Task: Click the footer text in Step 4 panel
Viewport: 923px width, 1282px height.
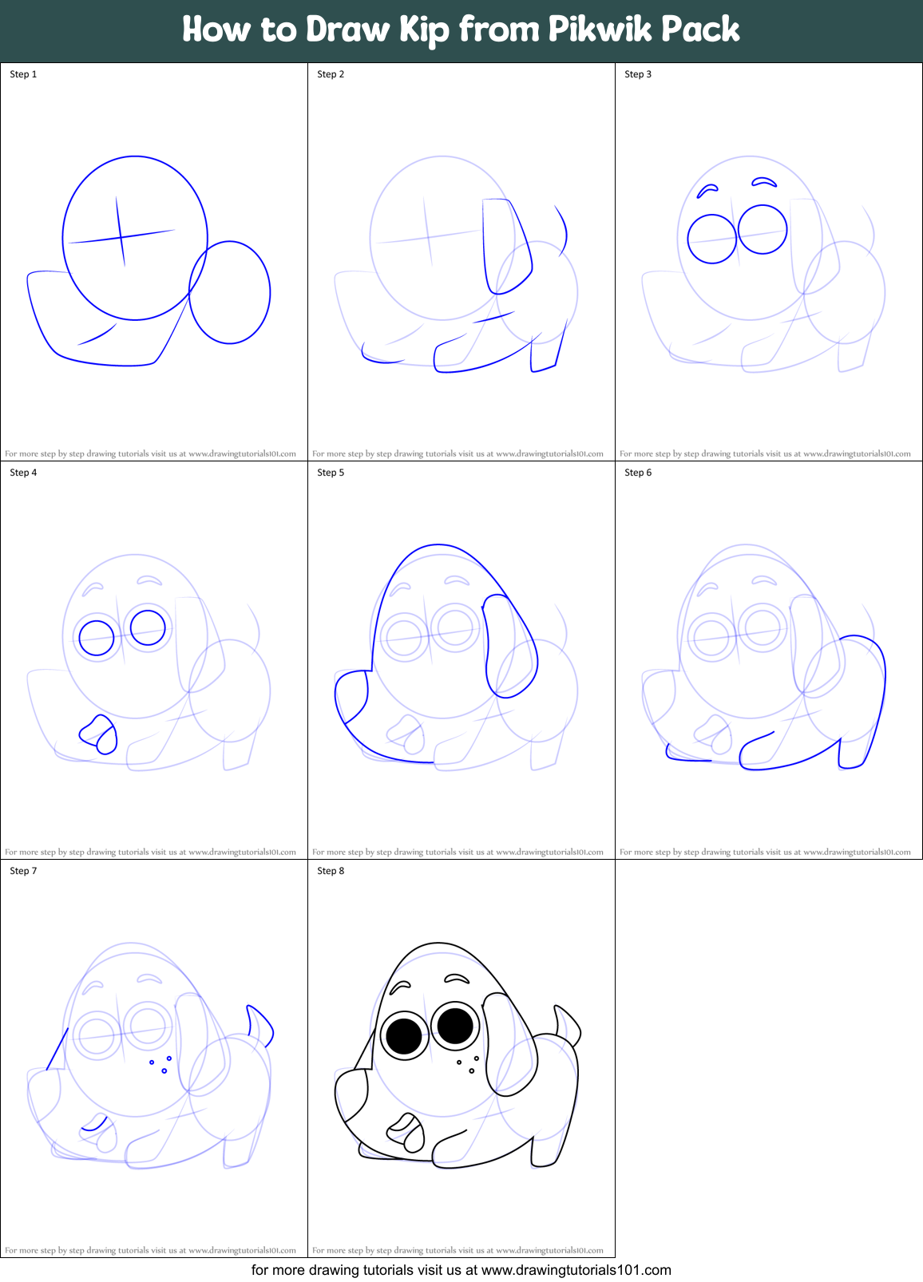Action: click(x=150, y=852)
